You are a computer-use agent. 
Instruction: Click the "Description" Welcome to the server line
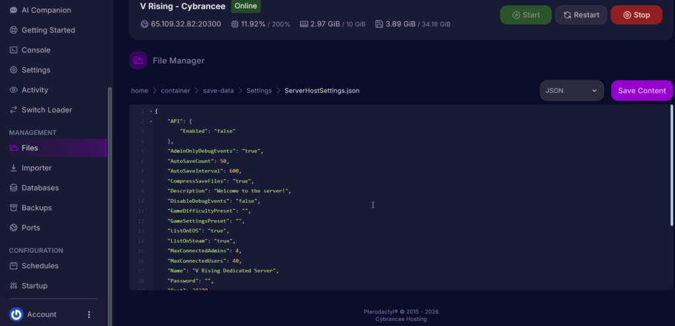point(229,191)
